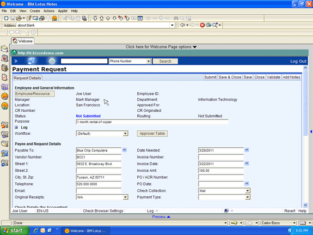Click the magnifier Search icon in navigation bar
This screenshot has height=235, width=313.
point(215,25)
